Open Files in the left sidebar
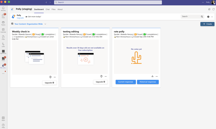The image size is (216, 129). tap(3, 37)
